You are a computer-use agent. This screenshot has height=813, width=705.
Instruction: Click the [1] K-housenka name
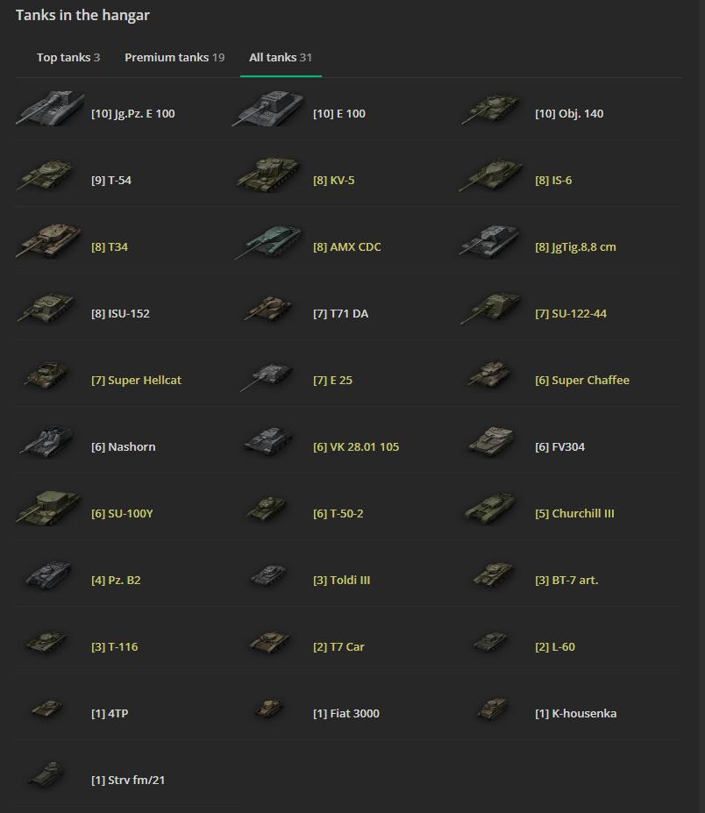575,713
